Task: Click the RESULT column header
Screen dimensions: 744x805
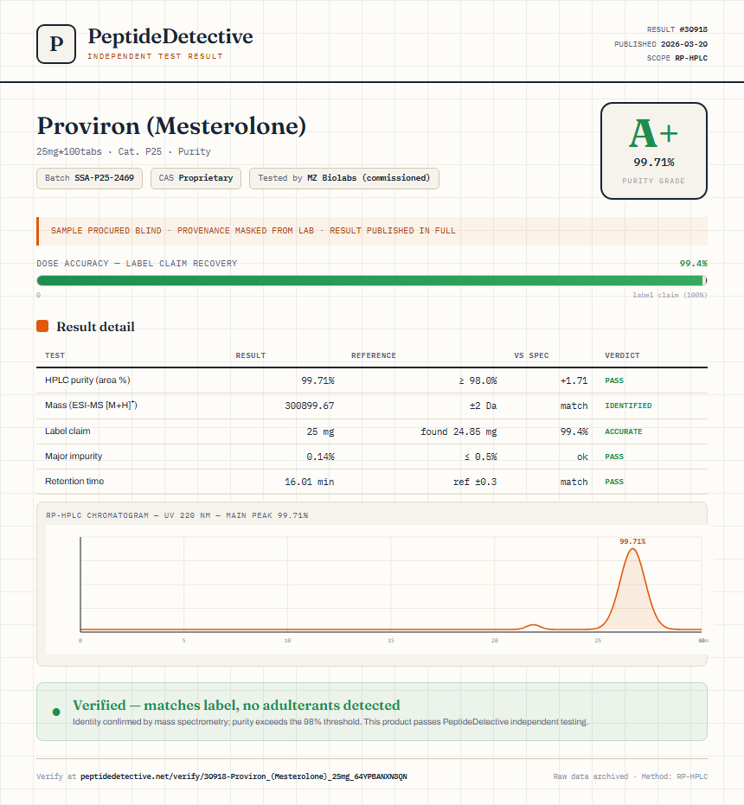Action: 251,355
